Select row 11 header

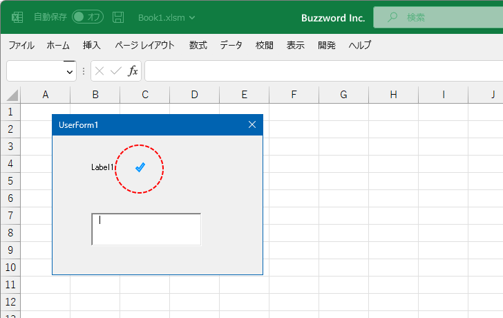click(10, 284)
